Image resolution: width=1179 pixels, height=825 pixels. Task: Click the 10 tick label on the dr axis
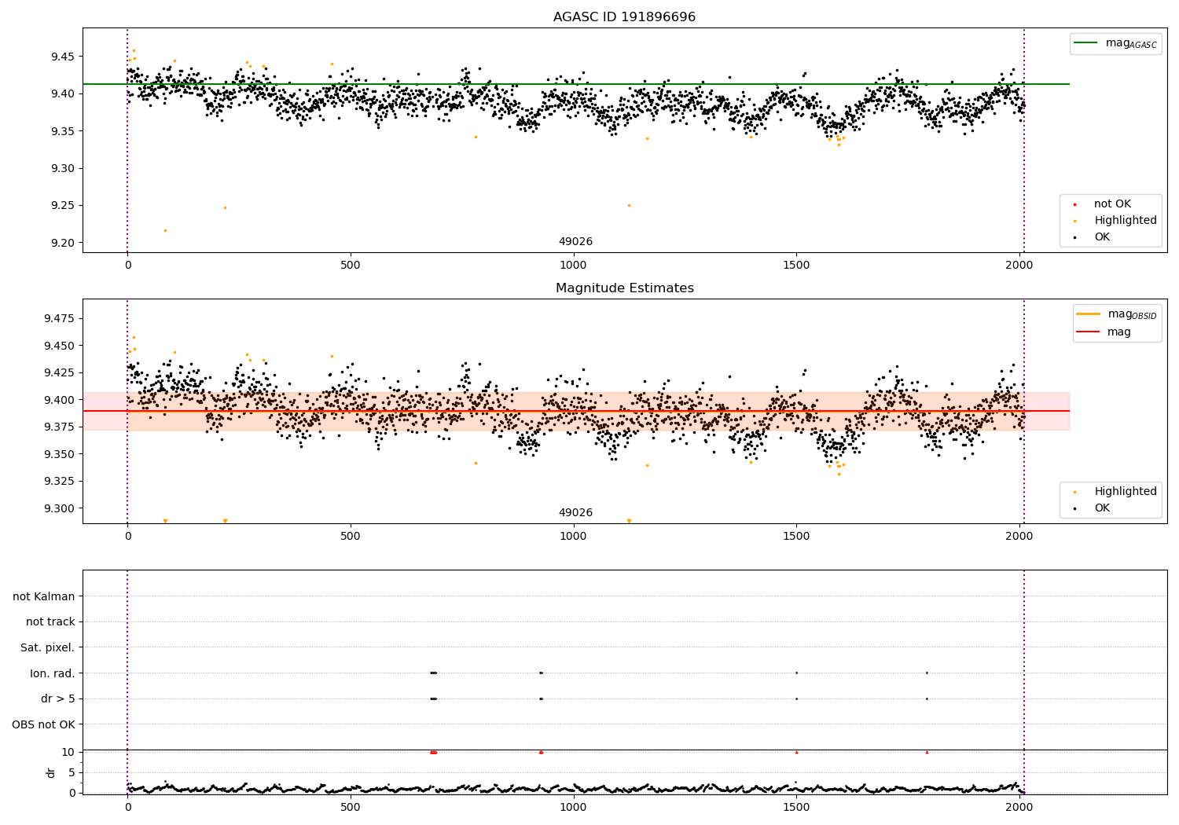(x=68, y=752)
